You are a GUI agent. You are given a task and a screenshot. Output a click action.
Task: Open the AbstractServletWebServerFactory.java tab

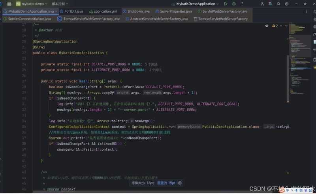click(156, 19)
